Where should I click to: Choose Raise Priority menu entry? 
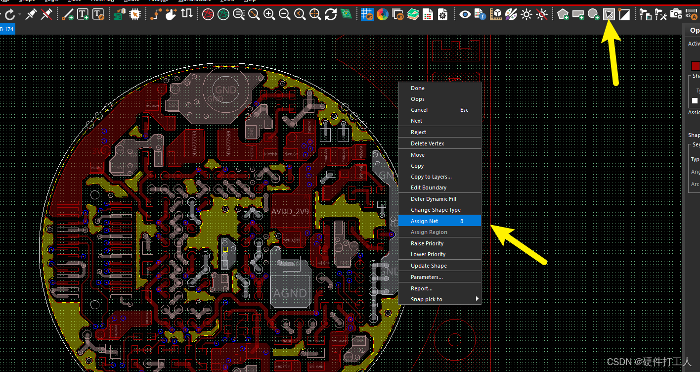pyautogui.click(x=440, y=243)
